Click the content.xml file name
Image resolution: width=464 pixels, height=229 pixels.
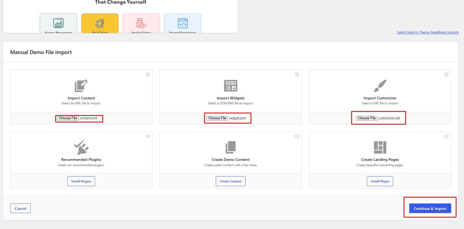(x=88, y=118)
